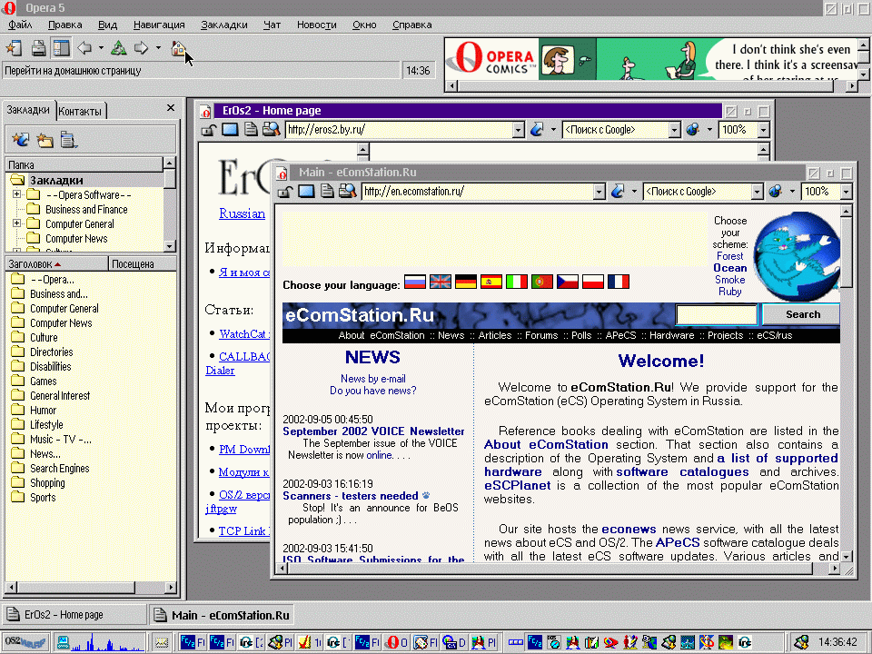
Task: Open the Forward history dropdown arrow
Action: point(158,48)
